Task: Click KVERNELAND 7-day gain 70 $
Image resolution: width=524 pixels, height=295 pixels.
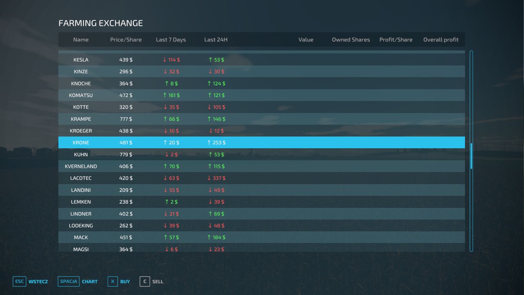Action: [171, 167]
